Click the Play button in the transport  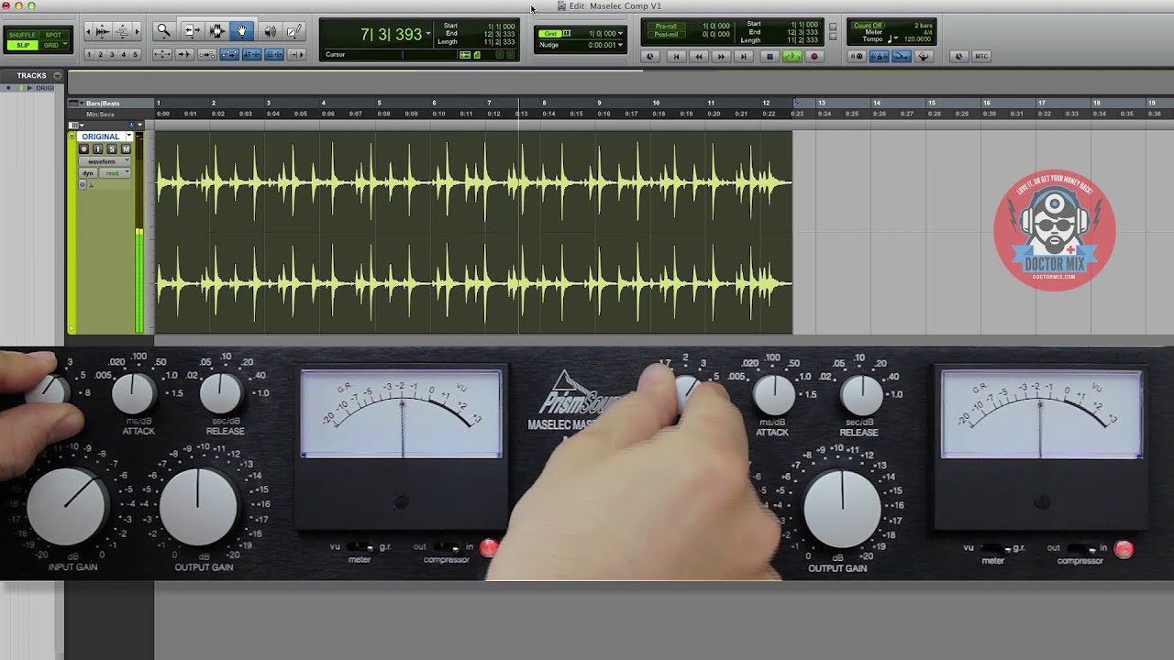click(791, 57)
